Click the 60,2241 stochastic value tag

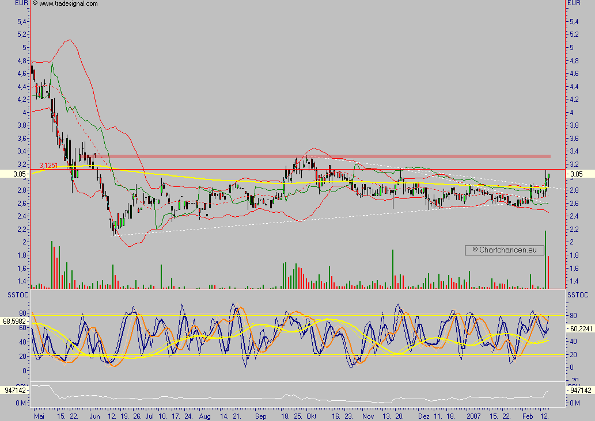point(580,328)
